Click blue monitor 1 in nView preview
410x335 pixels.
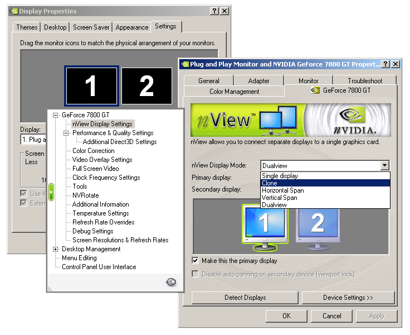(265, 228)
